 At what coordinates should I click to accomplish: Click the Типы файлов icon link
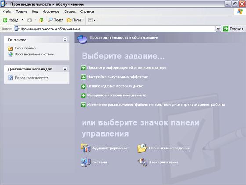point(11,48)
